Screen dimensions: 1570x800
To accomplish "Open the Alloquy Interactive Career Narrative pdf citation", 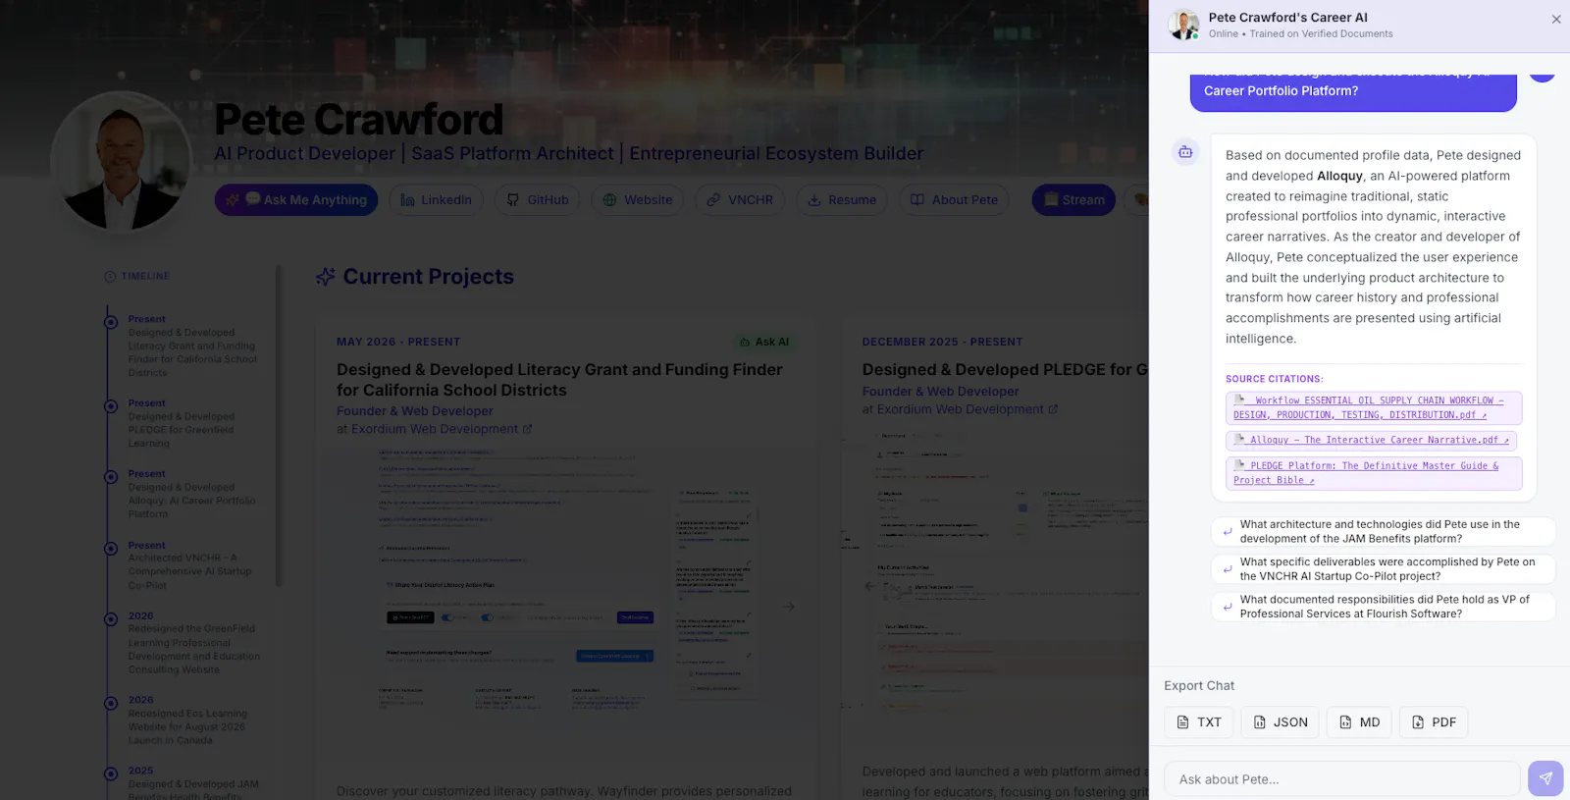I will [x=1372, y=441].
